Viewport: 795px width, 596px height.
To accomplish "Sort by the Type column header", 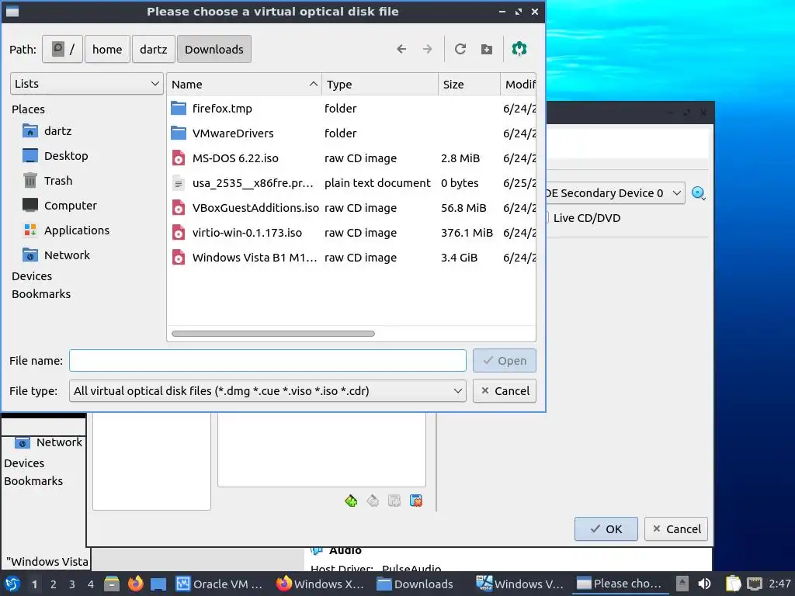I will point(380,84).
